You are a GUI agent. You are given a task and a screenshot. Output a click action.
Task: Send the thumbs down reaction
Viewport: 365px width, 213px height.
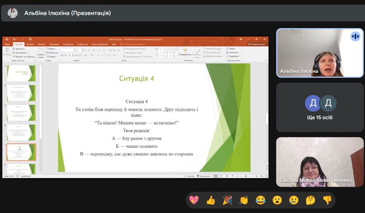(x=327, y=200)
